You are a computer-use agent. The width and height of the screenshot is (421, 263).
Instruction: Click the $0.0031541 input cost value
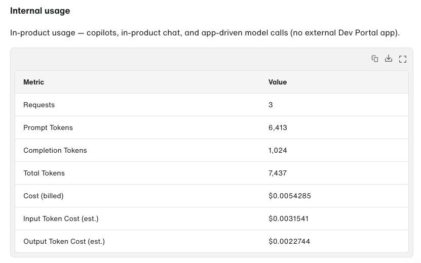[x=288, y=219]
